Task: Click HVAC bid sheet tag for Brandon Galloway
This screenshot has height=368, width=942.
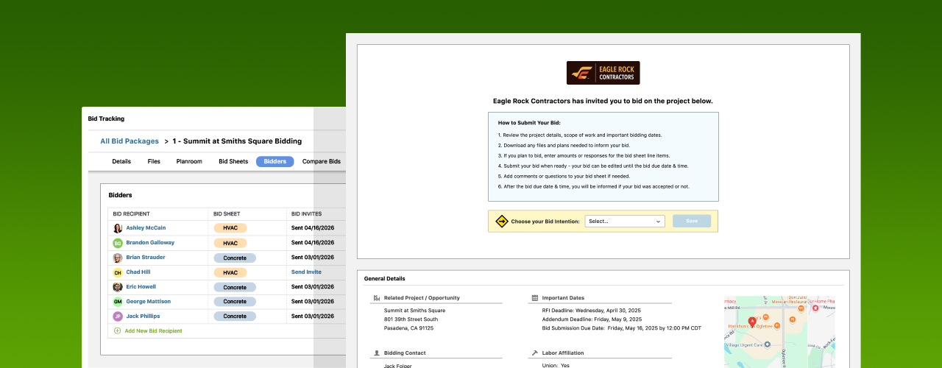Action: pyautogui.click(x=230, y=243)
